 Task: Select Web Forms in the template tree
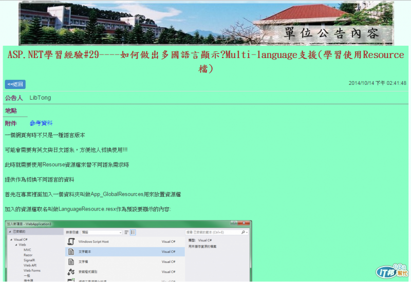click(32, 271)
